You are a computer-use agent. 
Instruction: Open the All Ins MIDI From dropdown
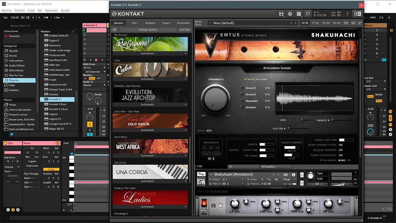tap(94, 68)
